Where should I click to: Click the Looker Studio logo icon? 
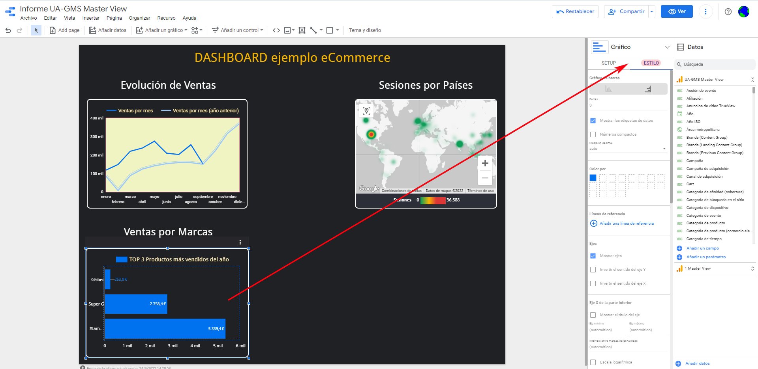tap(10, 11)
